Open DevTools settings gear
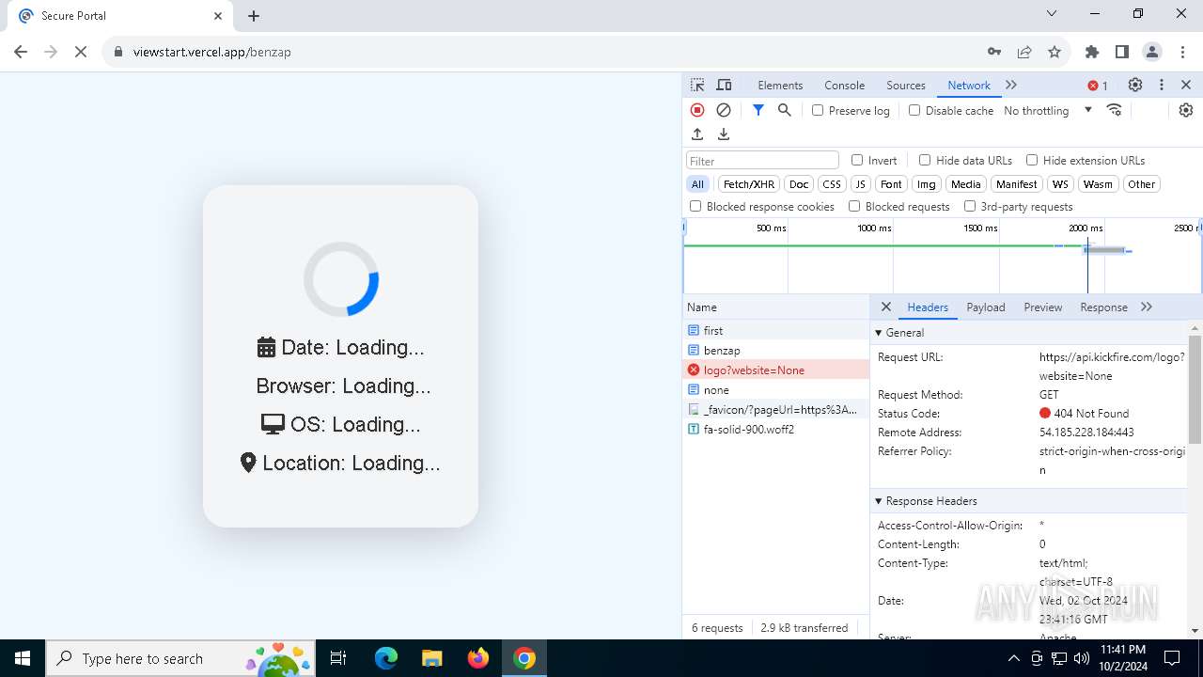The image size is (1203, 677). pos(1135,85)
